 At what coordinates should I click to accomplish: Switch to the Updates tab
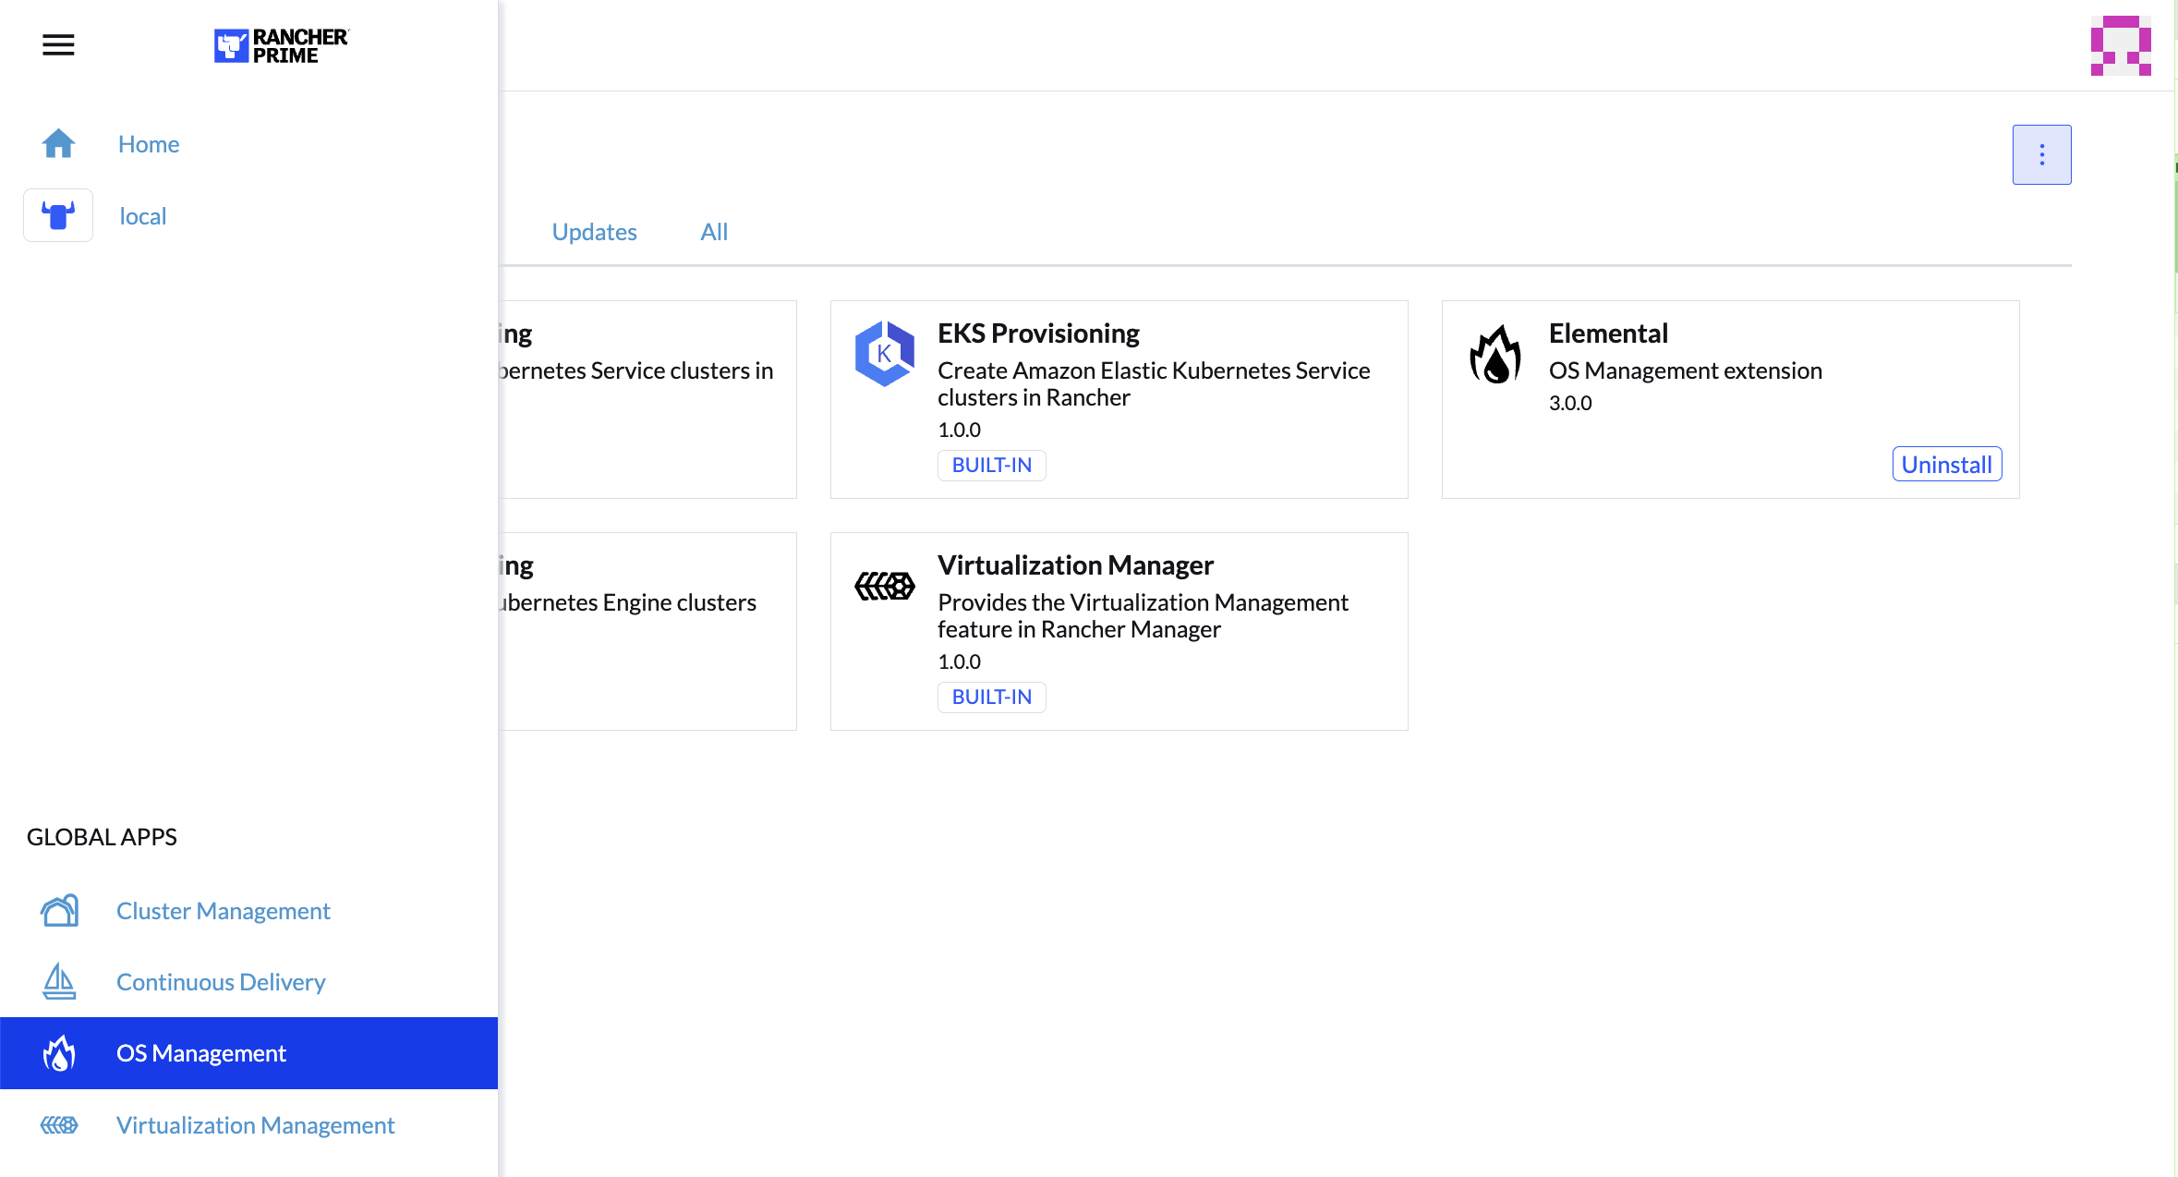click(x=594, y=232)
